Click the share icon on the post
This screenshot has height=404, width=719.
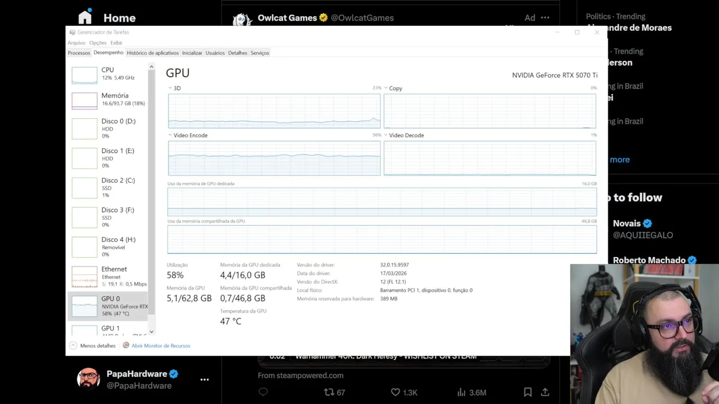545,392
